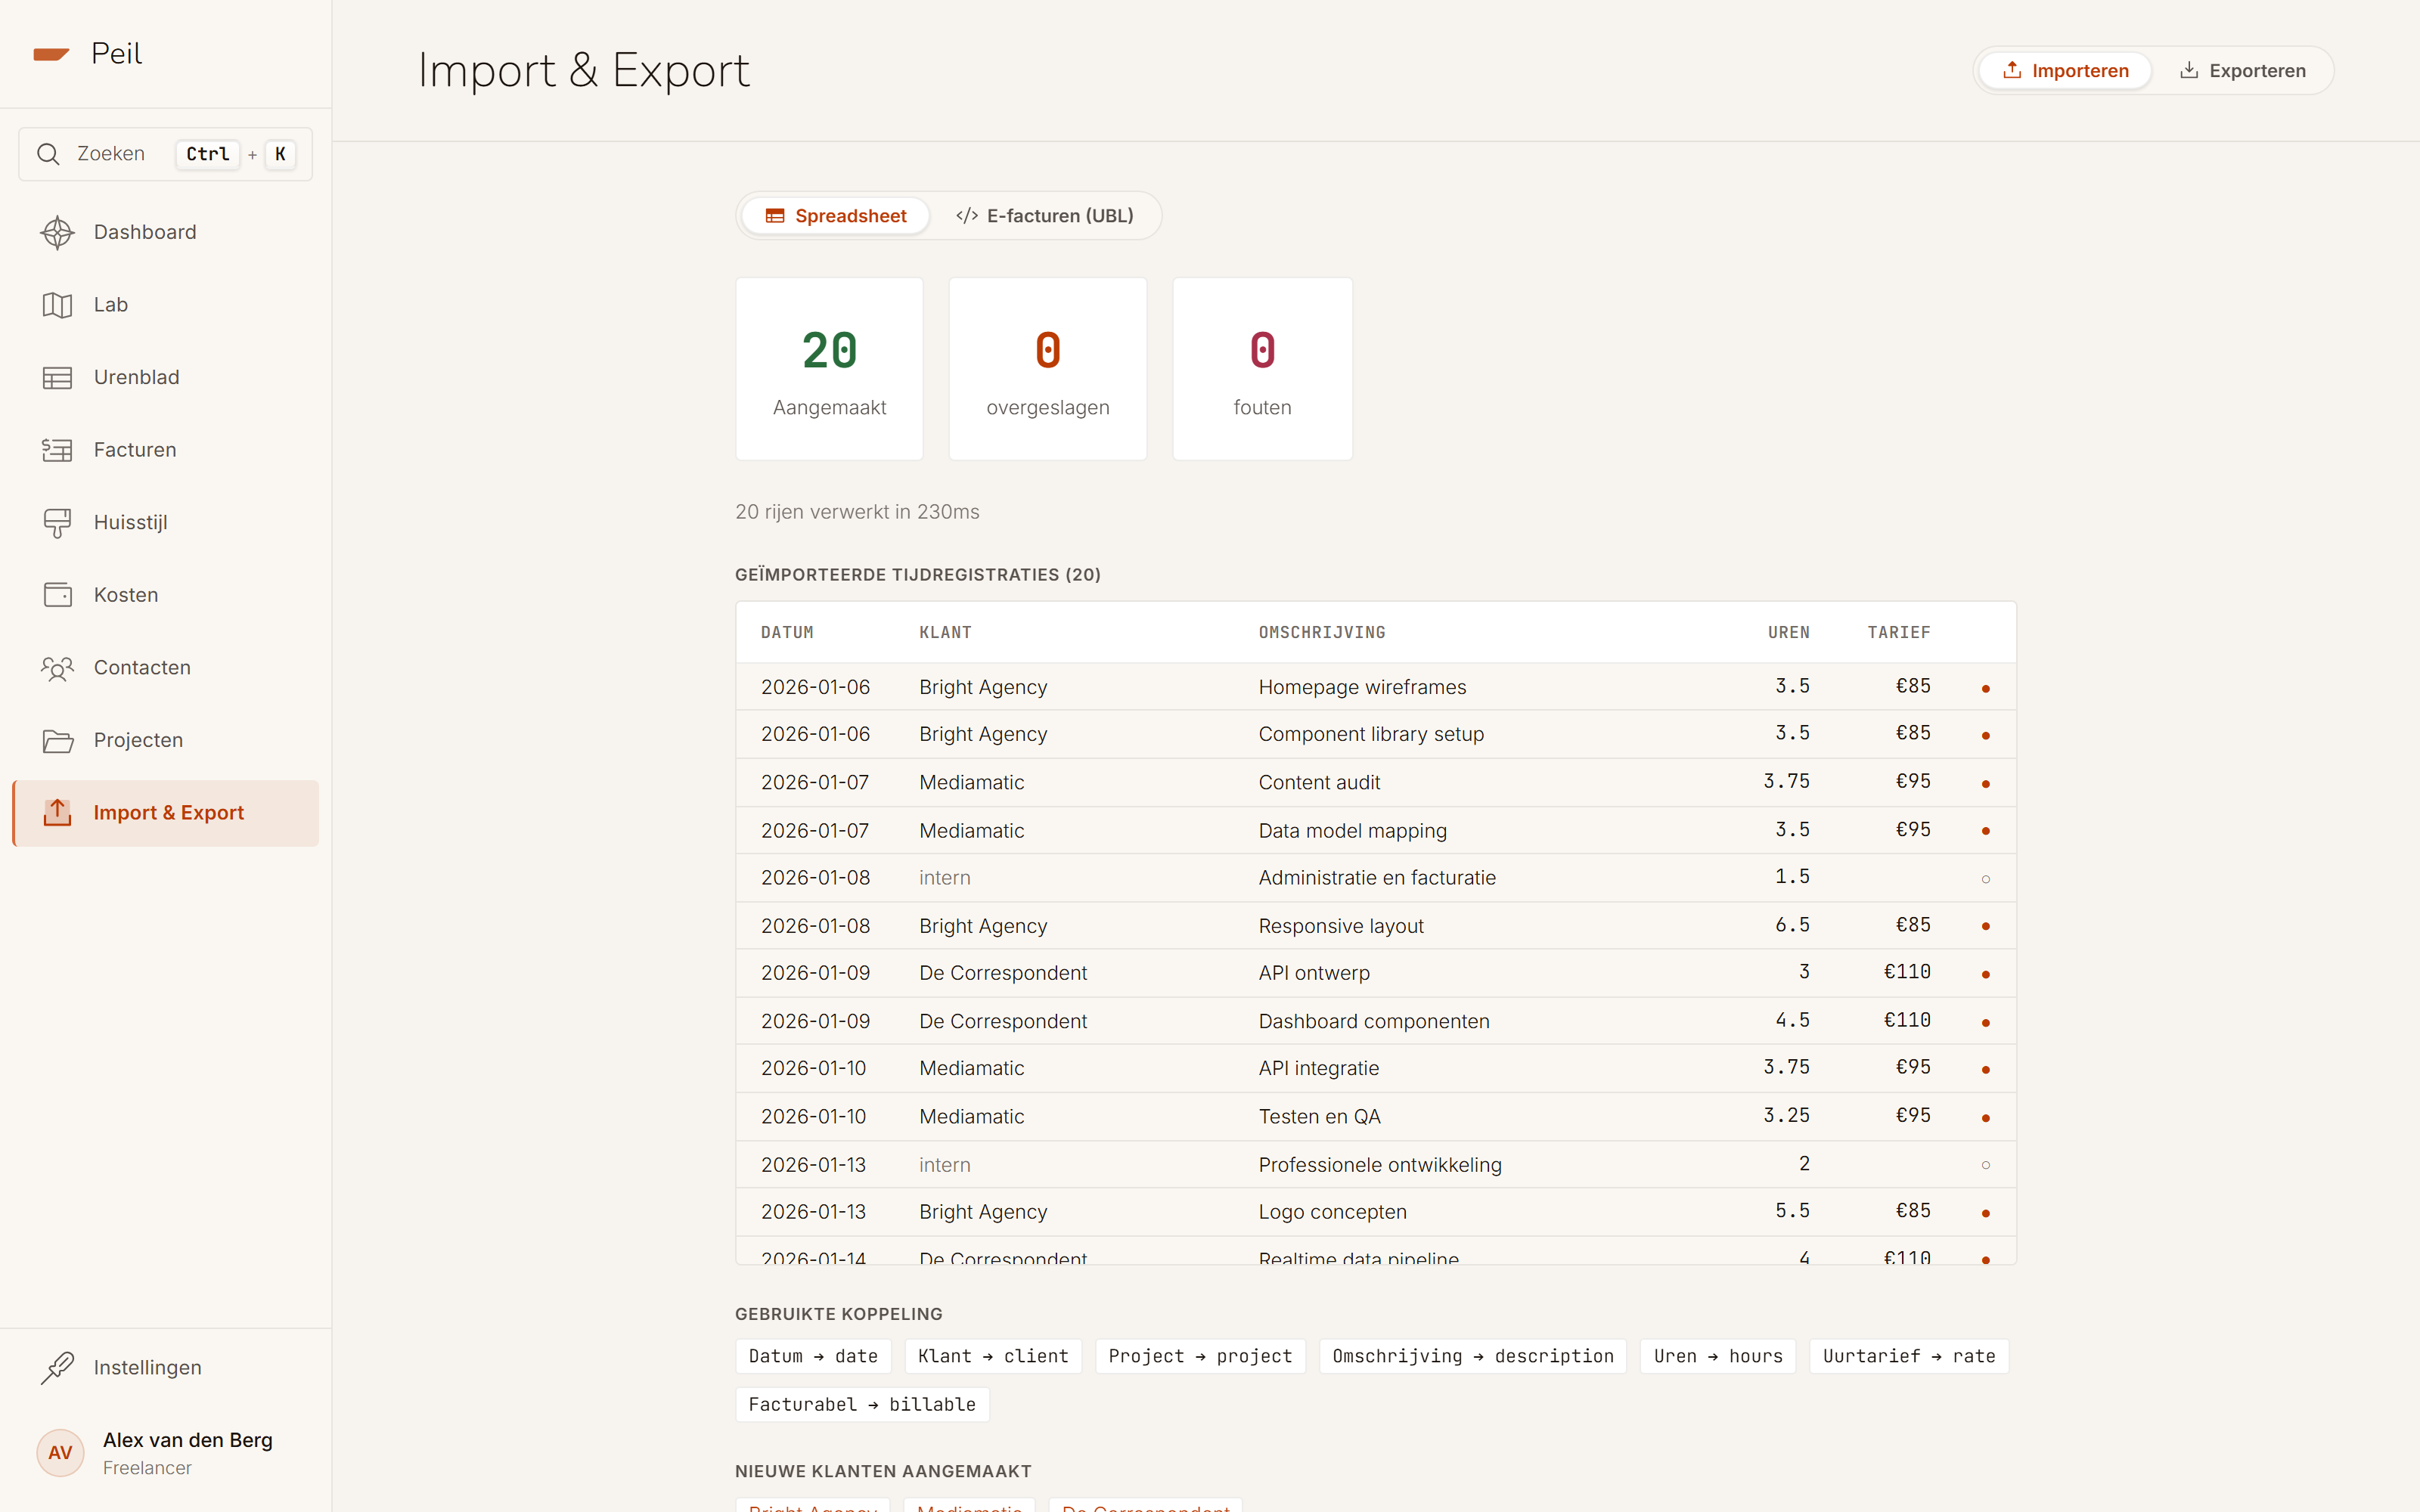Click the AV user avatar

coord(60,1453)
